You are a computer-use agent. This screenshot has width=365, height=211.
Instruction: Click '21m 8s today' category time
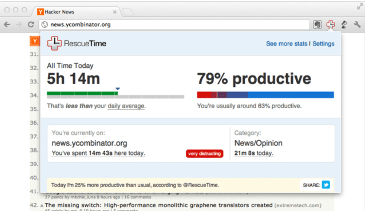click(254, 153)
